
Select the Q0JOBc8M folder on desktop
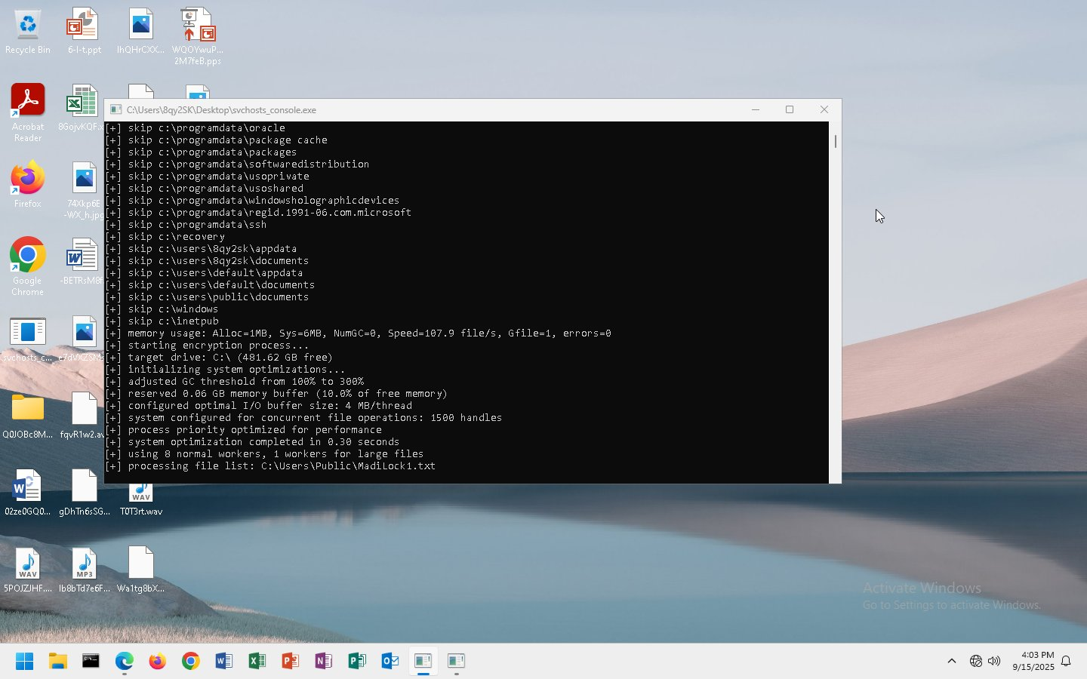28,416
